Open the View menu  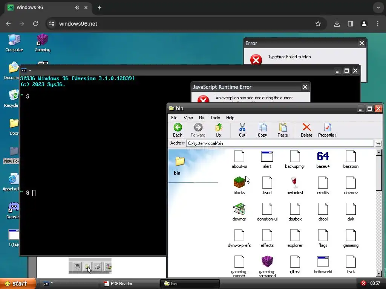tap(188, 118)
